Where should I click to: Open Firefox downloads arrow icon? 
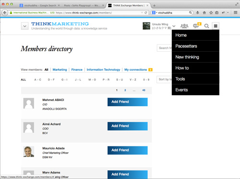198,12
